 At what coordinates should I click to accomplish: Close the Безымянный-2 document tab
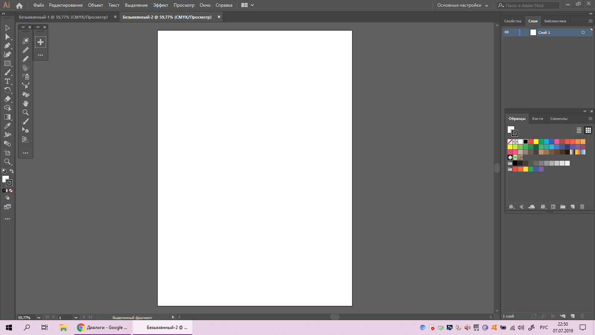pyautogui.click(x=219, y=17)
